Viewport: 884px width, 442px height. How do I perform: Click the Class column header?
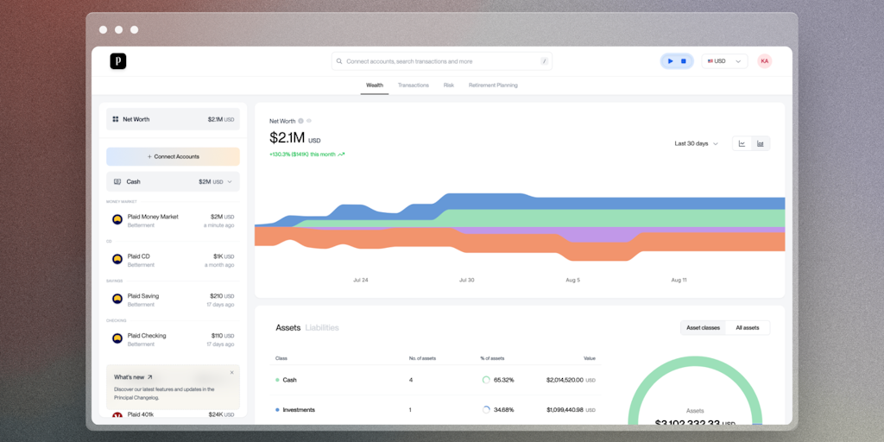pyautogui.click(x=281, y=358)
